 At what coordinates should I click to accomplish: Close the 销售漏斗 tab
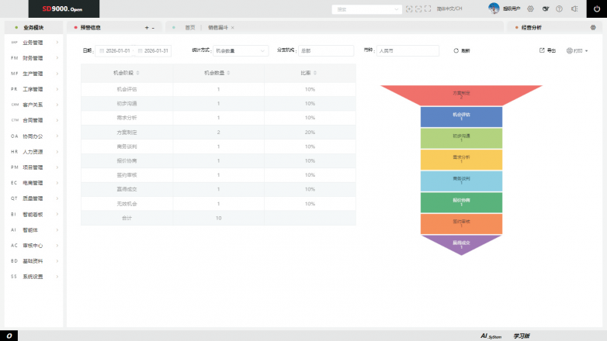click(232, 27)
